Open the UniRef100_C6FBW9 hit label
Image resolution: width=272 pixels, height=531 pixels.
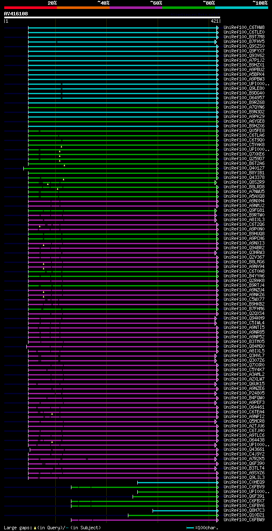click(244, 519)
